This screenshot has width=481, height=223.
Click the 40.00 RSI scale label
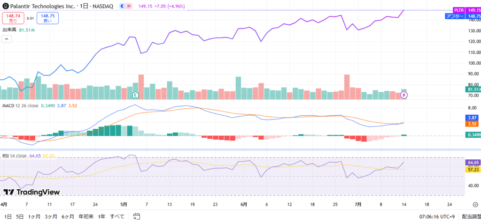coord(473,186)
